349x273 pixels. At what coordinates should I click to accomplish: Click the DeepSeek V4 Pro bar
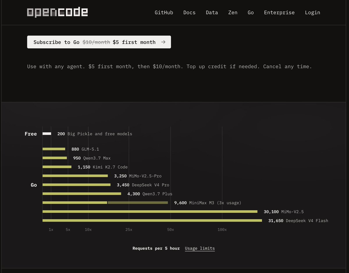pyautogui.click(x=76, y=185)
